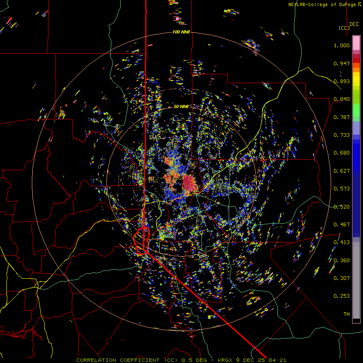This screenshot has width=363, height=363.
Task: Click the TH threshold label
Action: tap(346, 314)
